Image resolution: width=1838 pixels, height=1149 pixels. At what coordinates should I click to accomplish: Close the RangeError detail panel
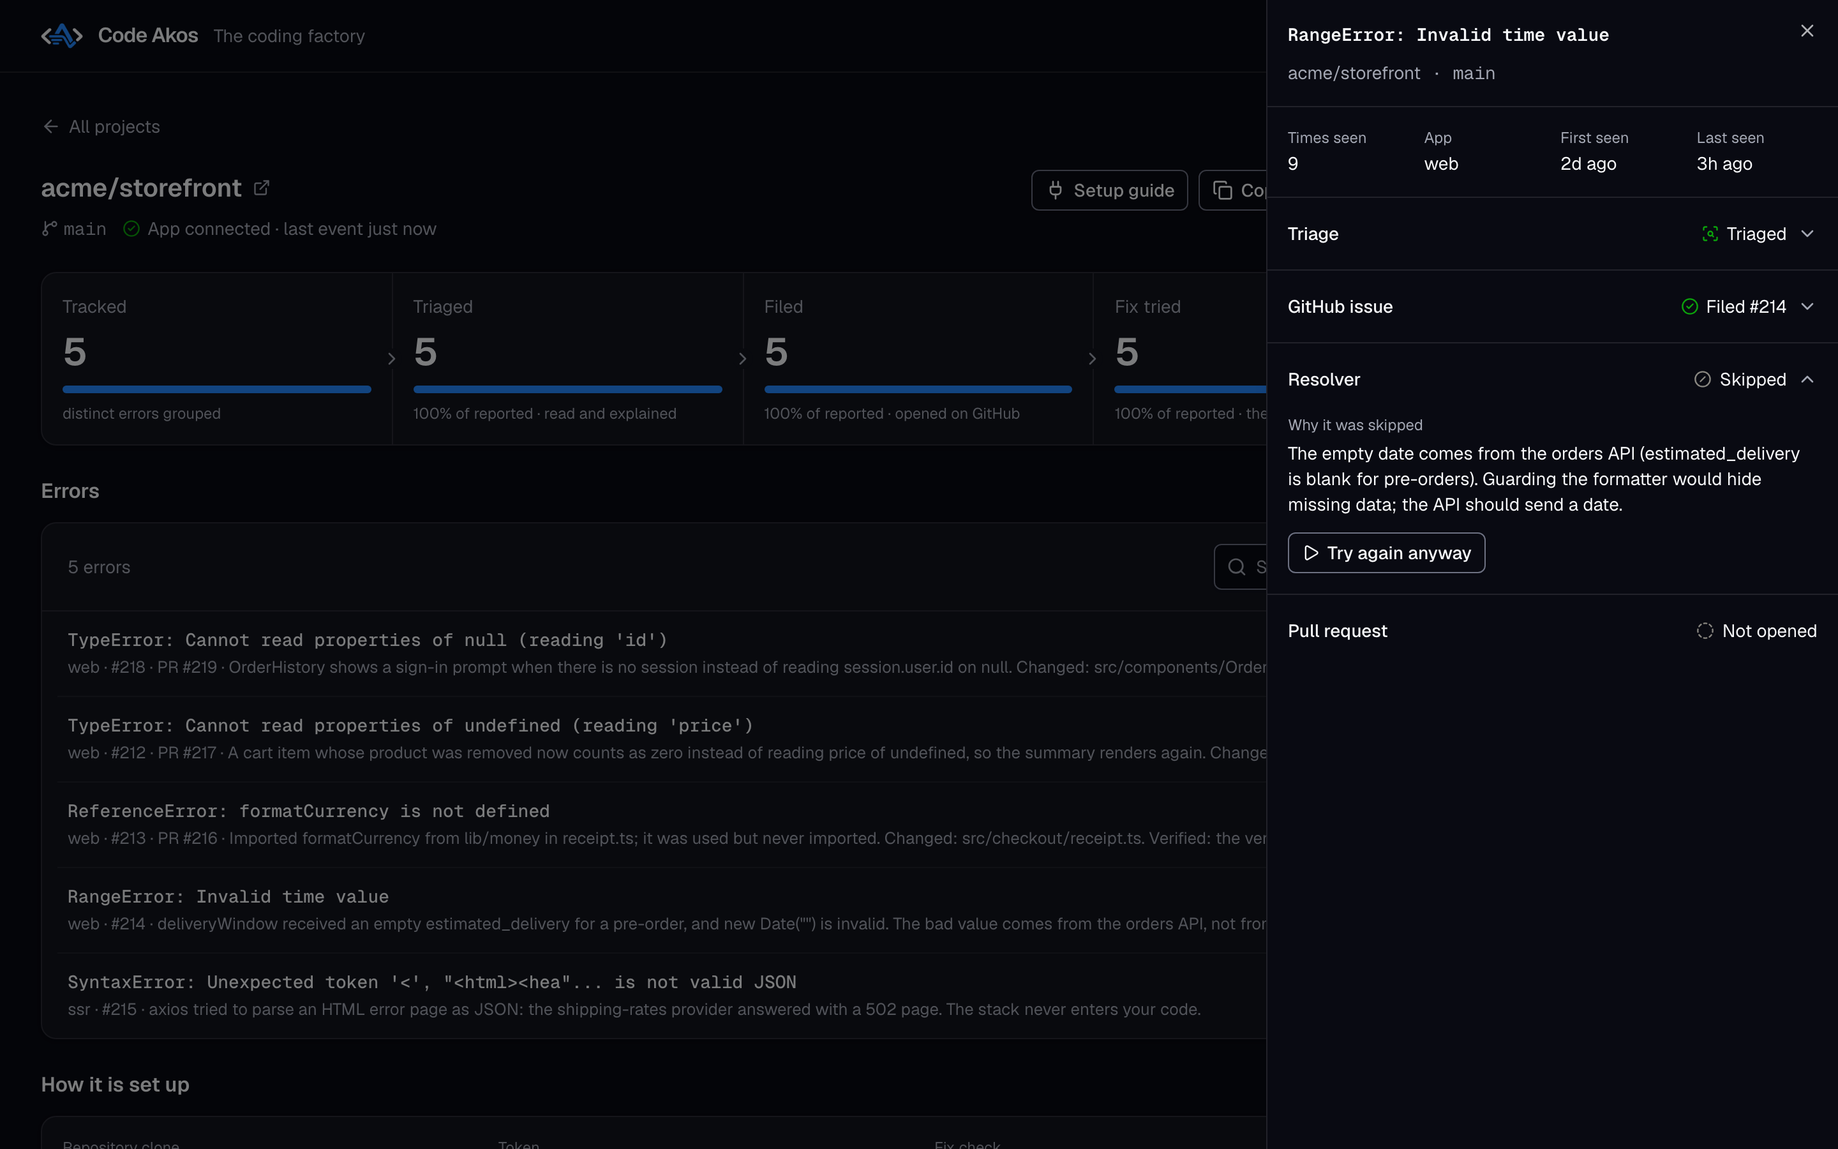[1807, 31]
